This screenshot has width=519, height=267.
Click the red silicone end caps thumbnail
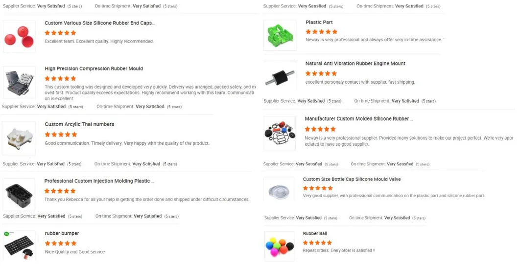click(19, 37)
